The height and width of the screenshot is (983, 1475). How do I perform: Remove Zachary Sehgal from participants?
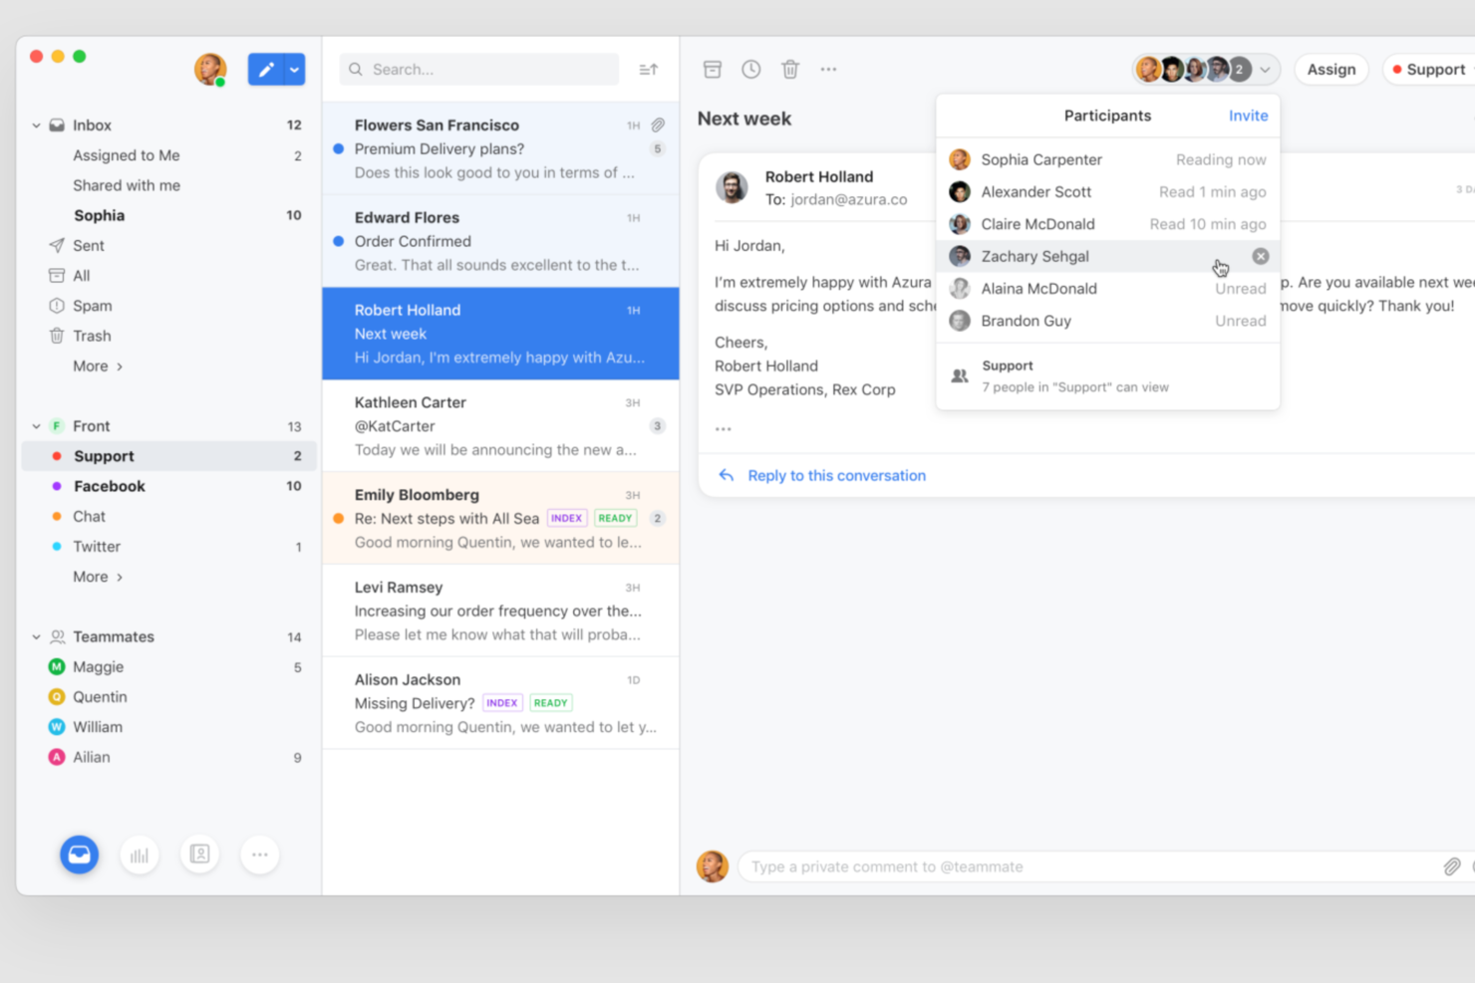click(1260, 256)
